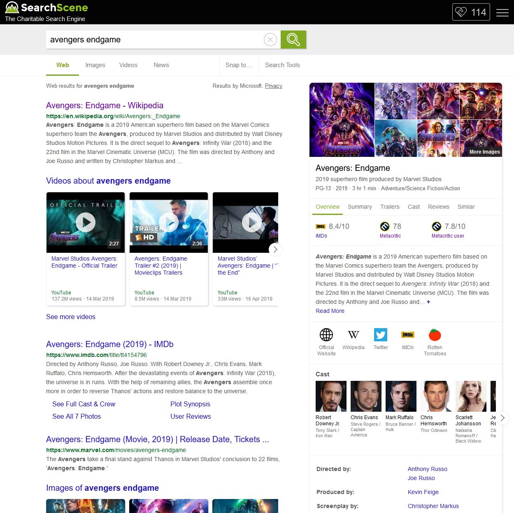Open Avengers: Endgame - Wikipedia result
Screen dimensions: 514x513
click(x=105, y=105)
